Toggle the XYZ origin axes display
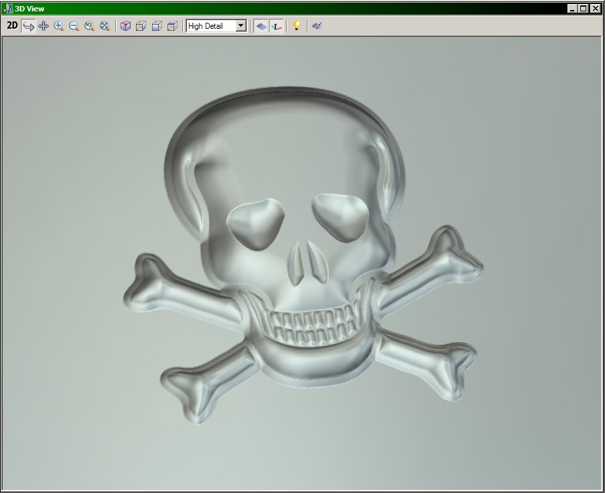 tap(277, 26)
